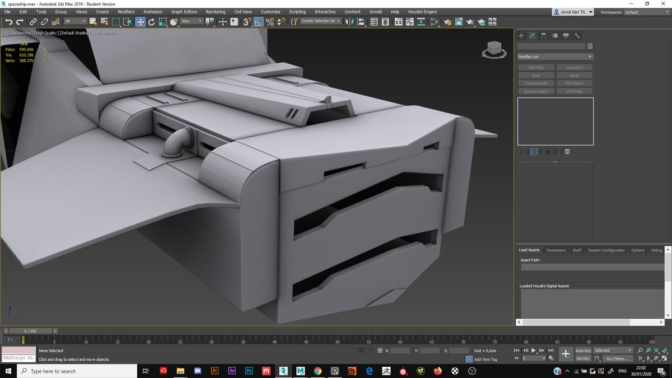Click the Symmetry modifier button

(574, 67)
